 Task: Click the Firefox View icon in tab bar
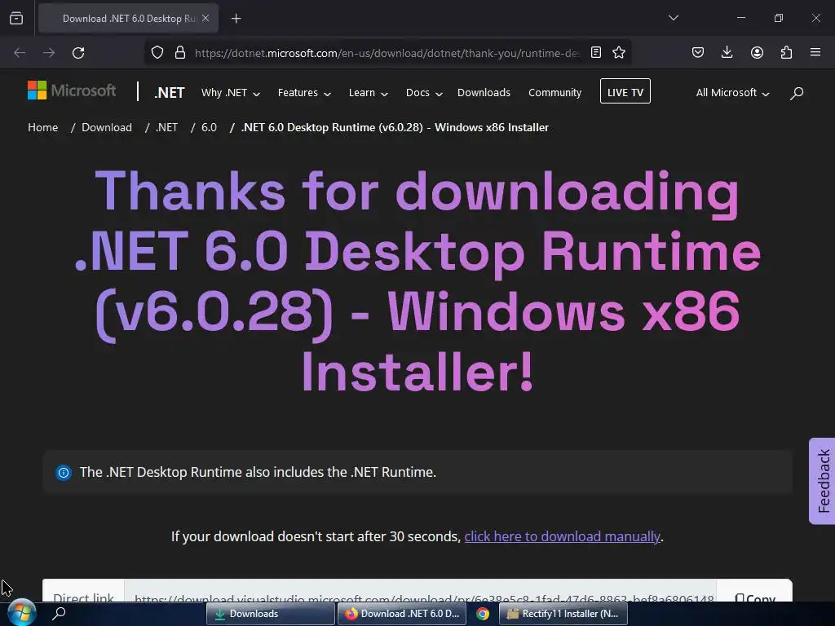tap(16, 18)
